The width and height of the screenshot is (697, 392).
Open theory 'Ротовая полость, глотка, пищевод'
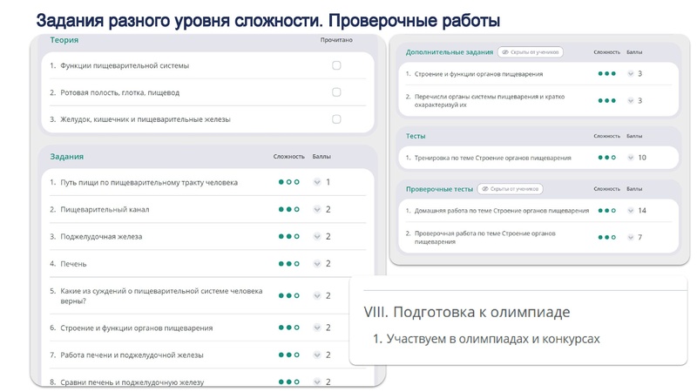click(120, 92)
